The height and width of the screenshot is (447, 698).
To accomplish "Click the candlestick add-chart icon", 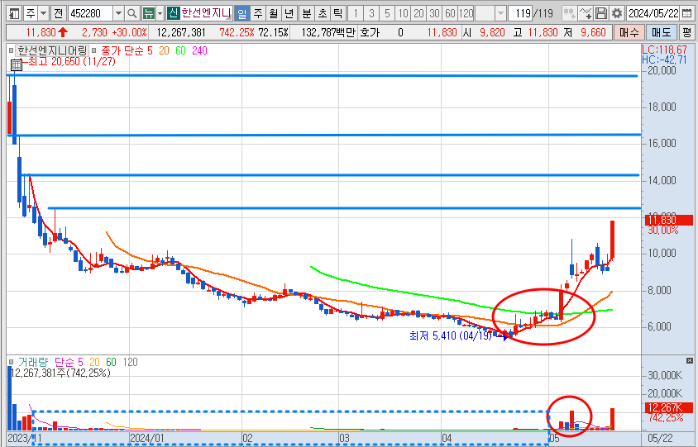I will click(569, 13).
